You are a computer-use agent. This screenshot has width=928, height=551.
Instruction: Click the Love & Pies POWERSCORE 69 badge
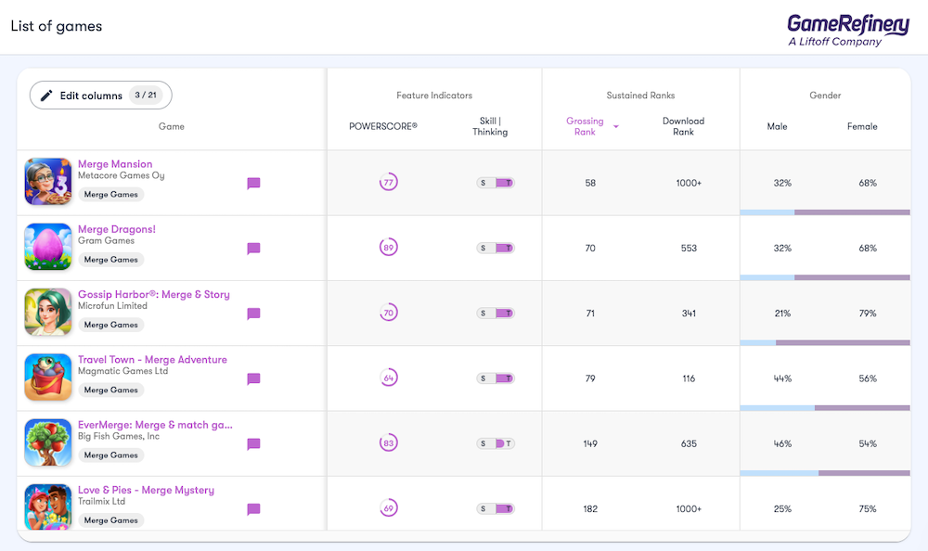388,507
